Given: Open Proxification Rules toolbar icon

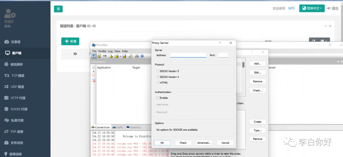Looking at the screenshot, I should click(x=99, y=56).
